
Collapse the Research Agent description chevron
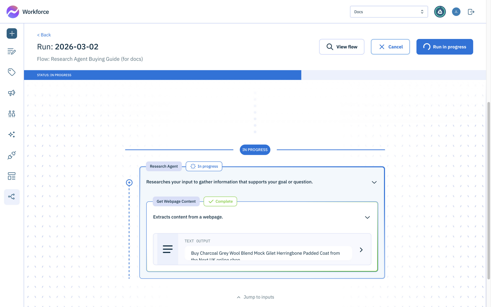(374, 182)
